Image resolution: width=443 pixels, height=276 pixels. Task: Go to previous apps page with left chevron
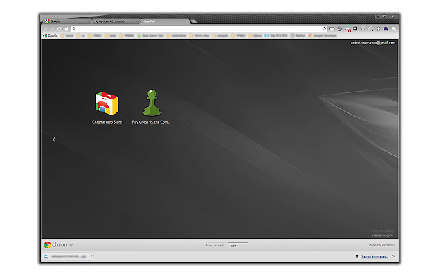(54, 139)
